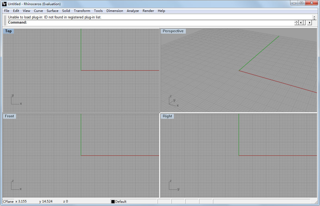Open the Dimension menu
Screen dimensions: 320x206
pos(115,11)
